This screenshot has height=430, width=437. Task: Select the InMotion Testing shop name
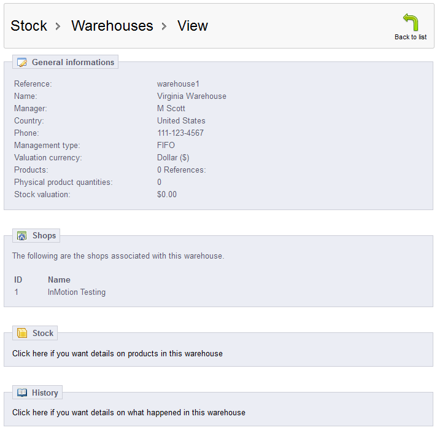77,292
